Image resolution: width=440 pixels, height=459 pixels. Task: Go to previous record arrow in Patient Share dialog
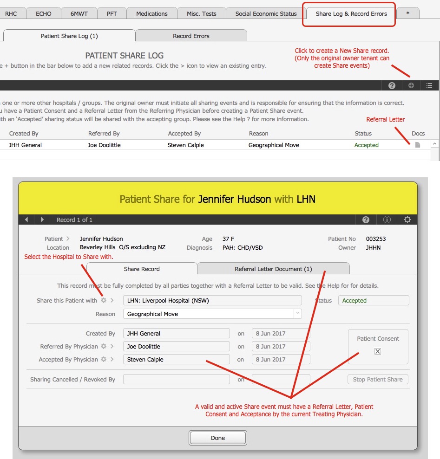(26, 220)
